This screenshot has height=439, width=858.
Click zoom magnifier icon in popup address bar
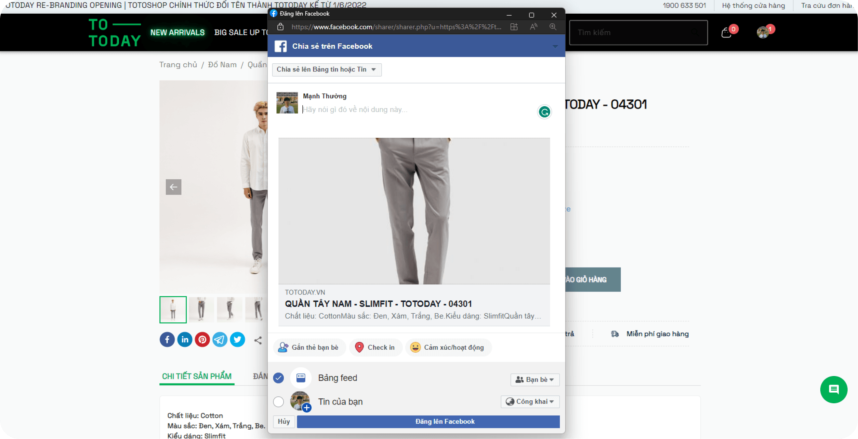[x=553, y=27]
